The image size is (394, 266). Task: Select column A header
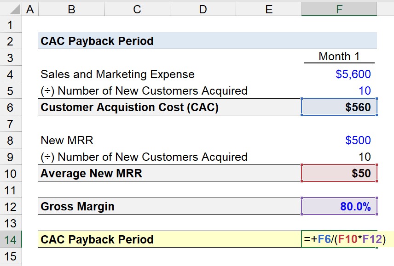(30, 9)
